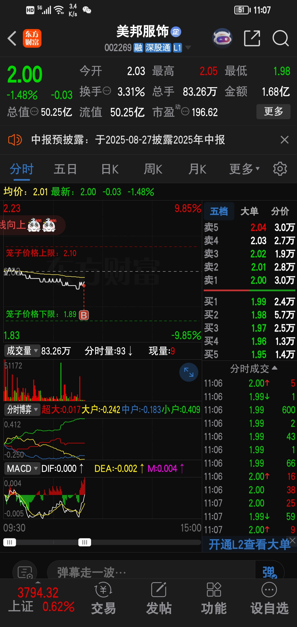Tap 开通L2查看大单 promo link
The height and width of the screenshot is (627, 297).
(x=249, y=544)
